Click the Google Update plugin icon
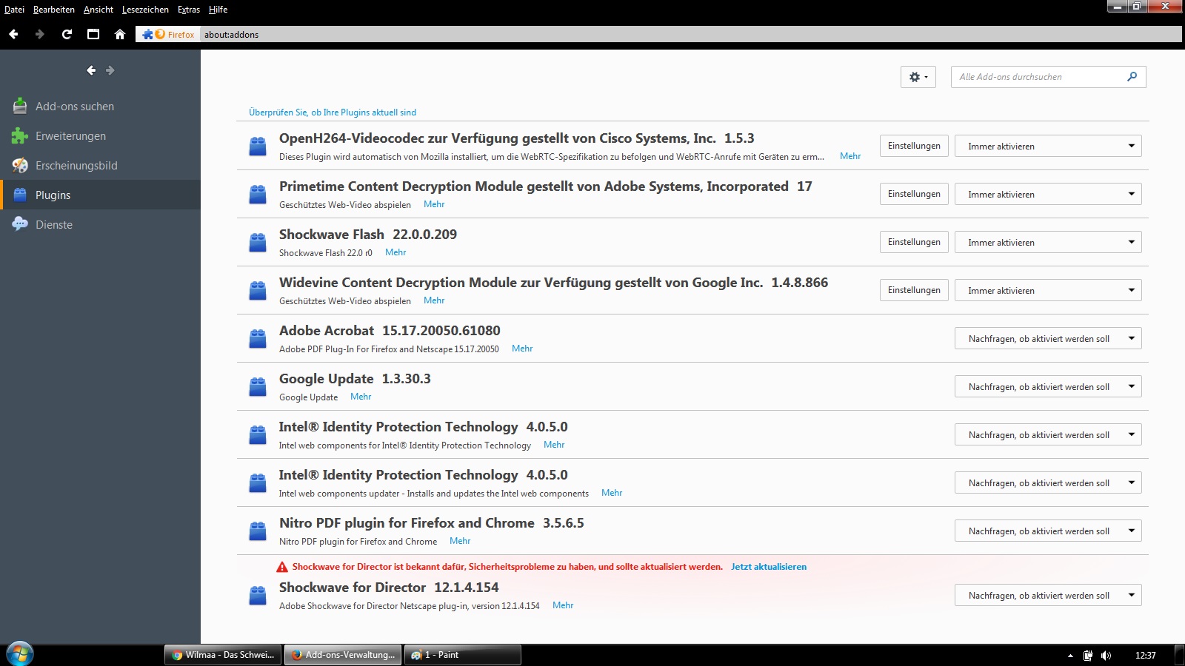This screenshot has height=666, width=1185. click(258, 387)
